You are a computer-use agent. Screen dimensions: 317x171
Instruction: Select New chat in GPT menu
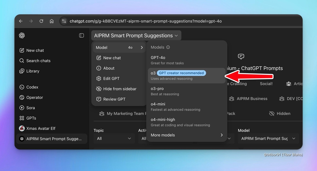(x=119, y=58)
